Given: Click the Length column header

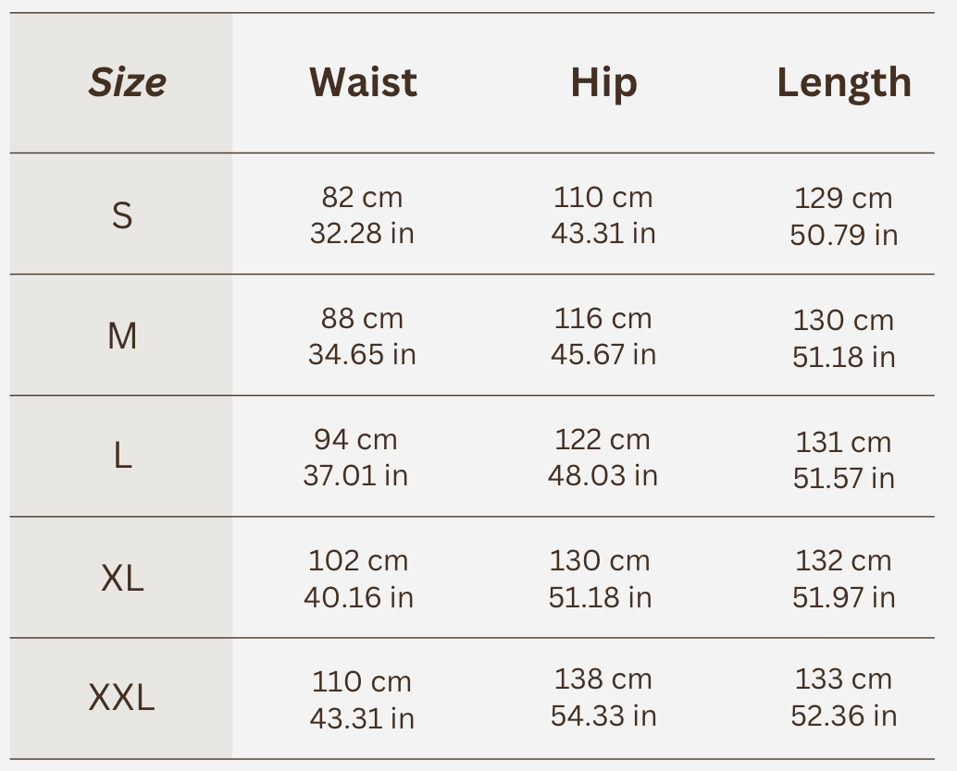Looking at the screenshot, I should click(844, 83).
